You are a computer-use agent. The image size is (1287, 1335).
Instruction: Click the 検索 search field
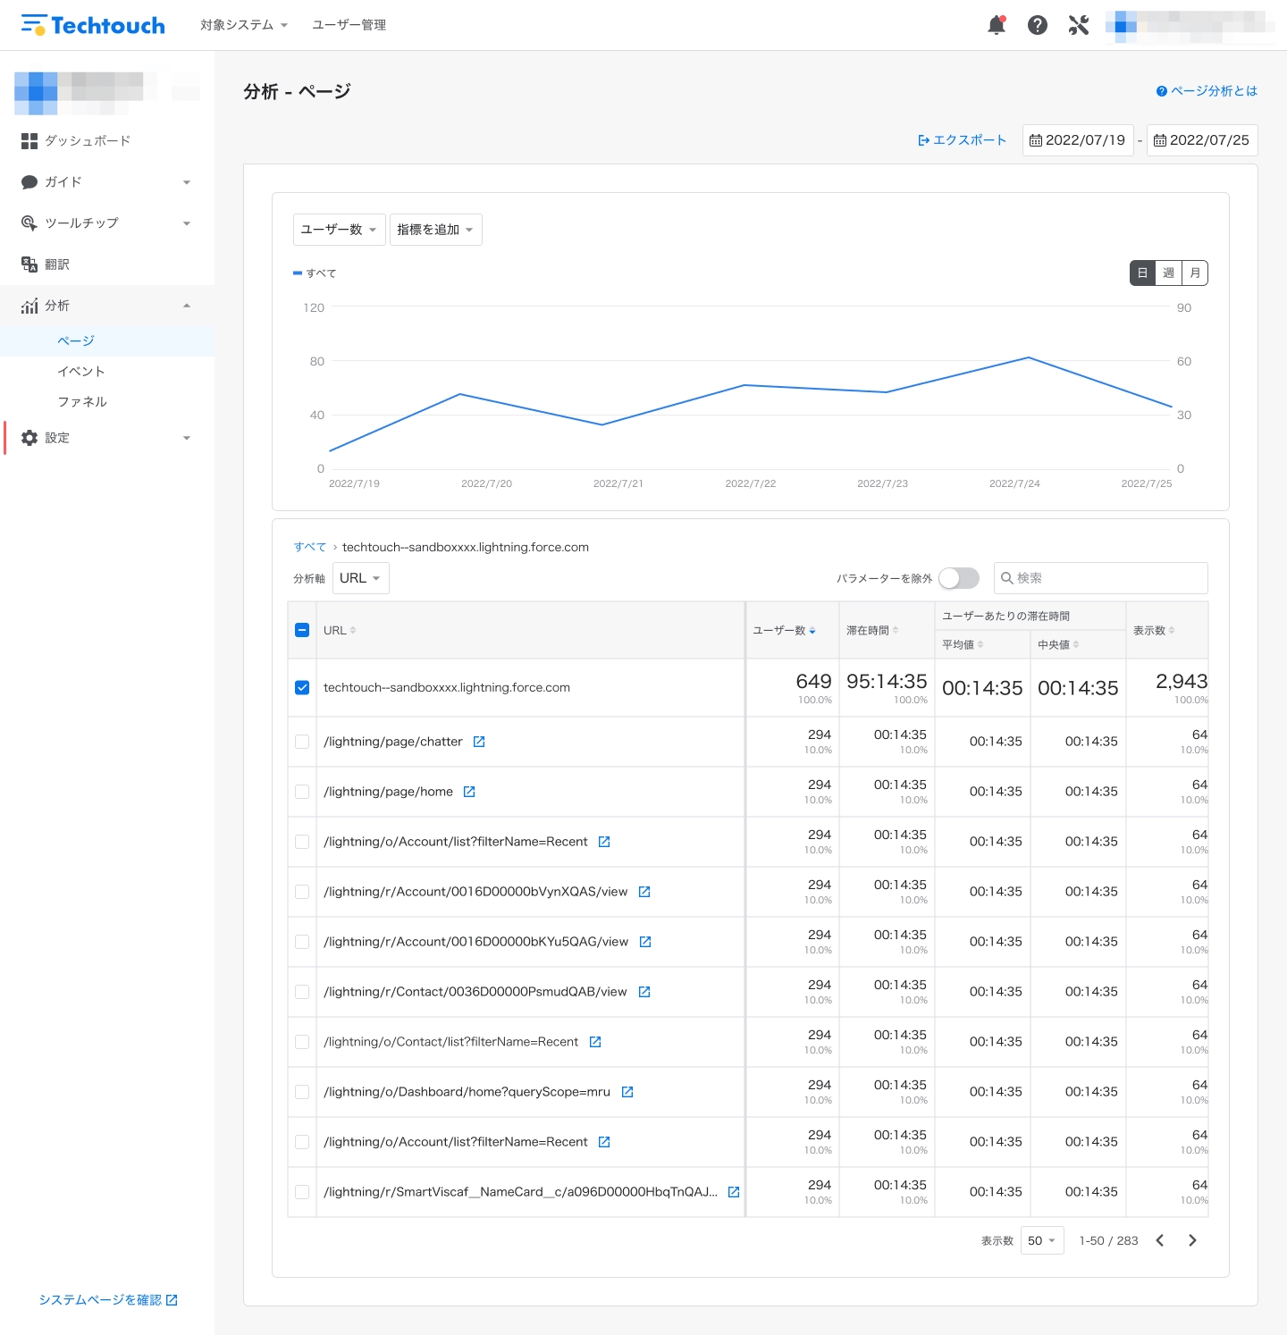1101,578
